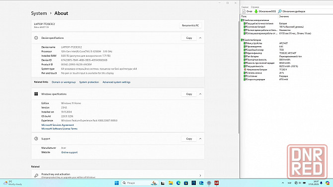Click the taskbar search box
Image resolution: width=333 pixels, height=187 pixels.
140,183
